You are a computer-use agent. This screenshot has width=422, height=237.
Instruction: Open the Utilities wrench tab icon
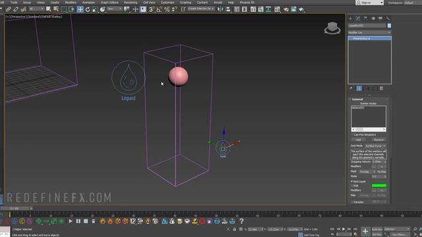coord(388,18)
